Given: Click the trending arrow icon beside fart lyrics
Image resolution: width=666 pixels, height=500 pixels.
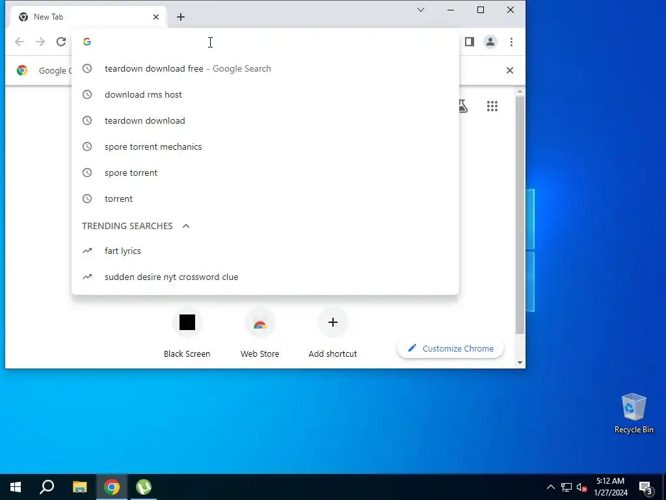Looking at the screenshot, I should (x=87, y=251).
